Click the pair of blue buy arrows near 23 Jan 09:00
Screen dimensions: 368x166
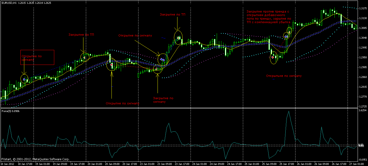click(x=162, y=59)
